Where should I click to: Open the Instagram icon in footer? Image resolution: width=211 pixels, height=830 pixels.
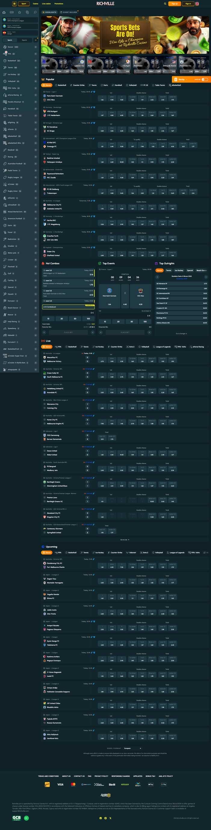point(105,818)
